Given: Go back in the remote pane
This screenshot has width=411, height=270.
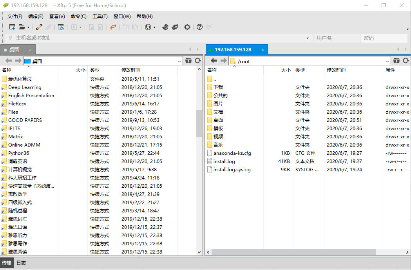Looking at the screenshot, I should tap(214, 61).
